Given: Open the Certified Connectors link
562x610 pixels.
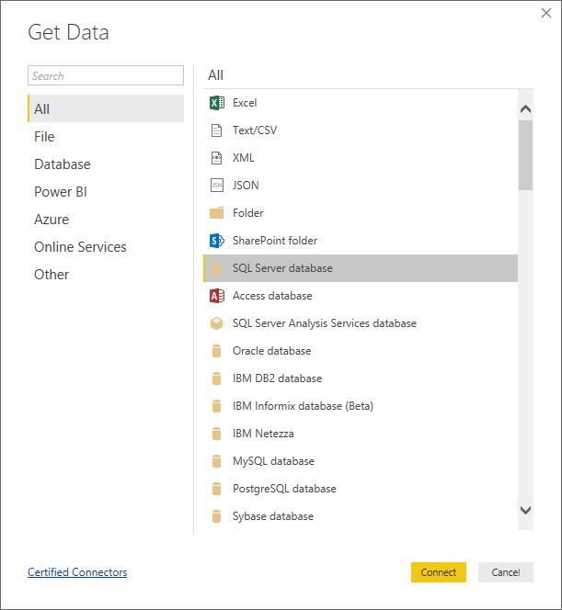Looking at the screenshot, I should pyautogui.click(x=77, y=572).
